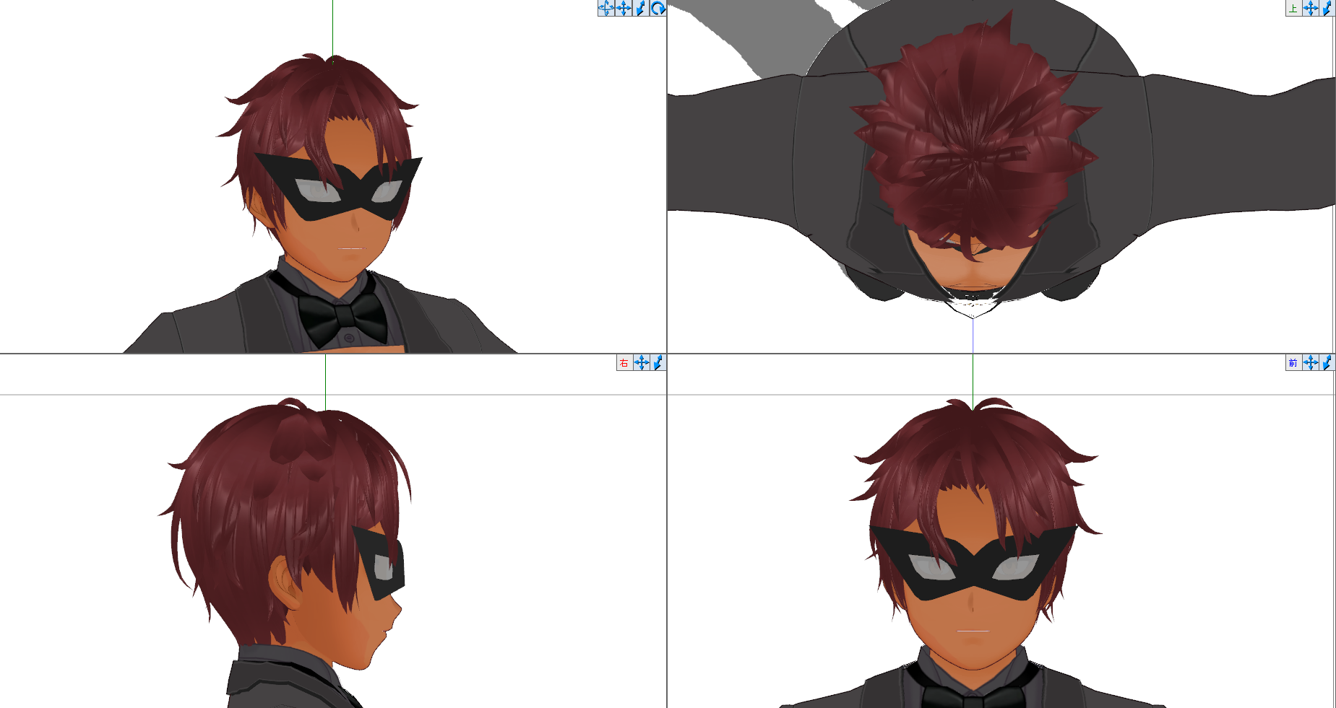This screenshot has height=708, width=1336.
Task: Click the zoom arrow icon in the perspective view
Action: pos(641,8)
